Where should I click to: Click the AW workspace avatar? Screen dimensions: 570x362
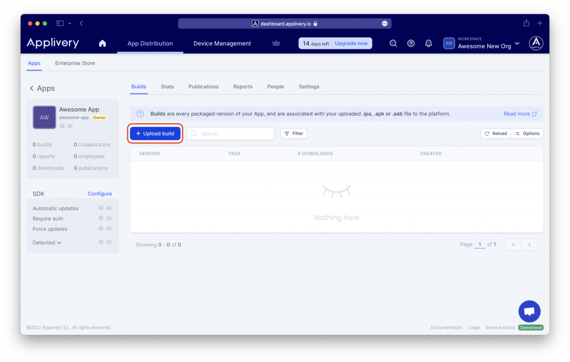coord(449,43)
